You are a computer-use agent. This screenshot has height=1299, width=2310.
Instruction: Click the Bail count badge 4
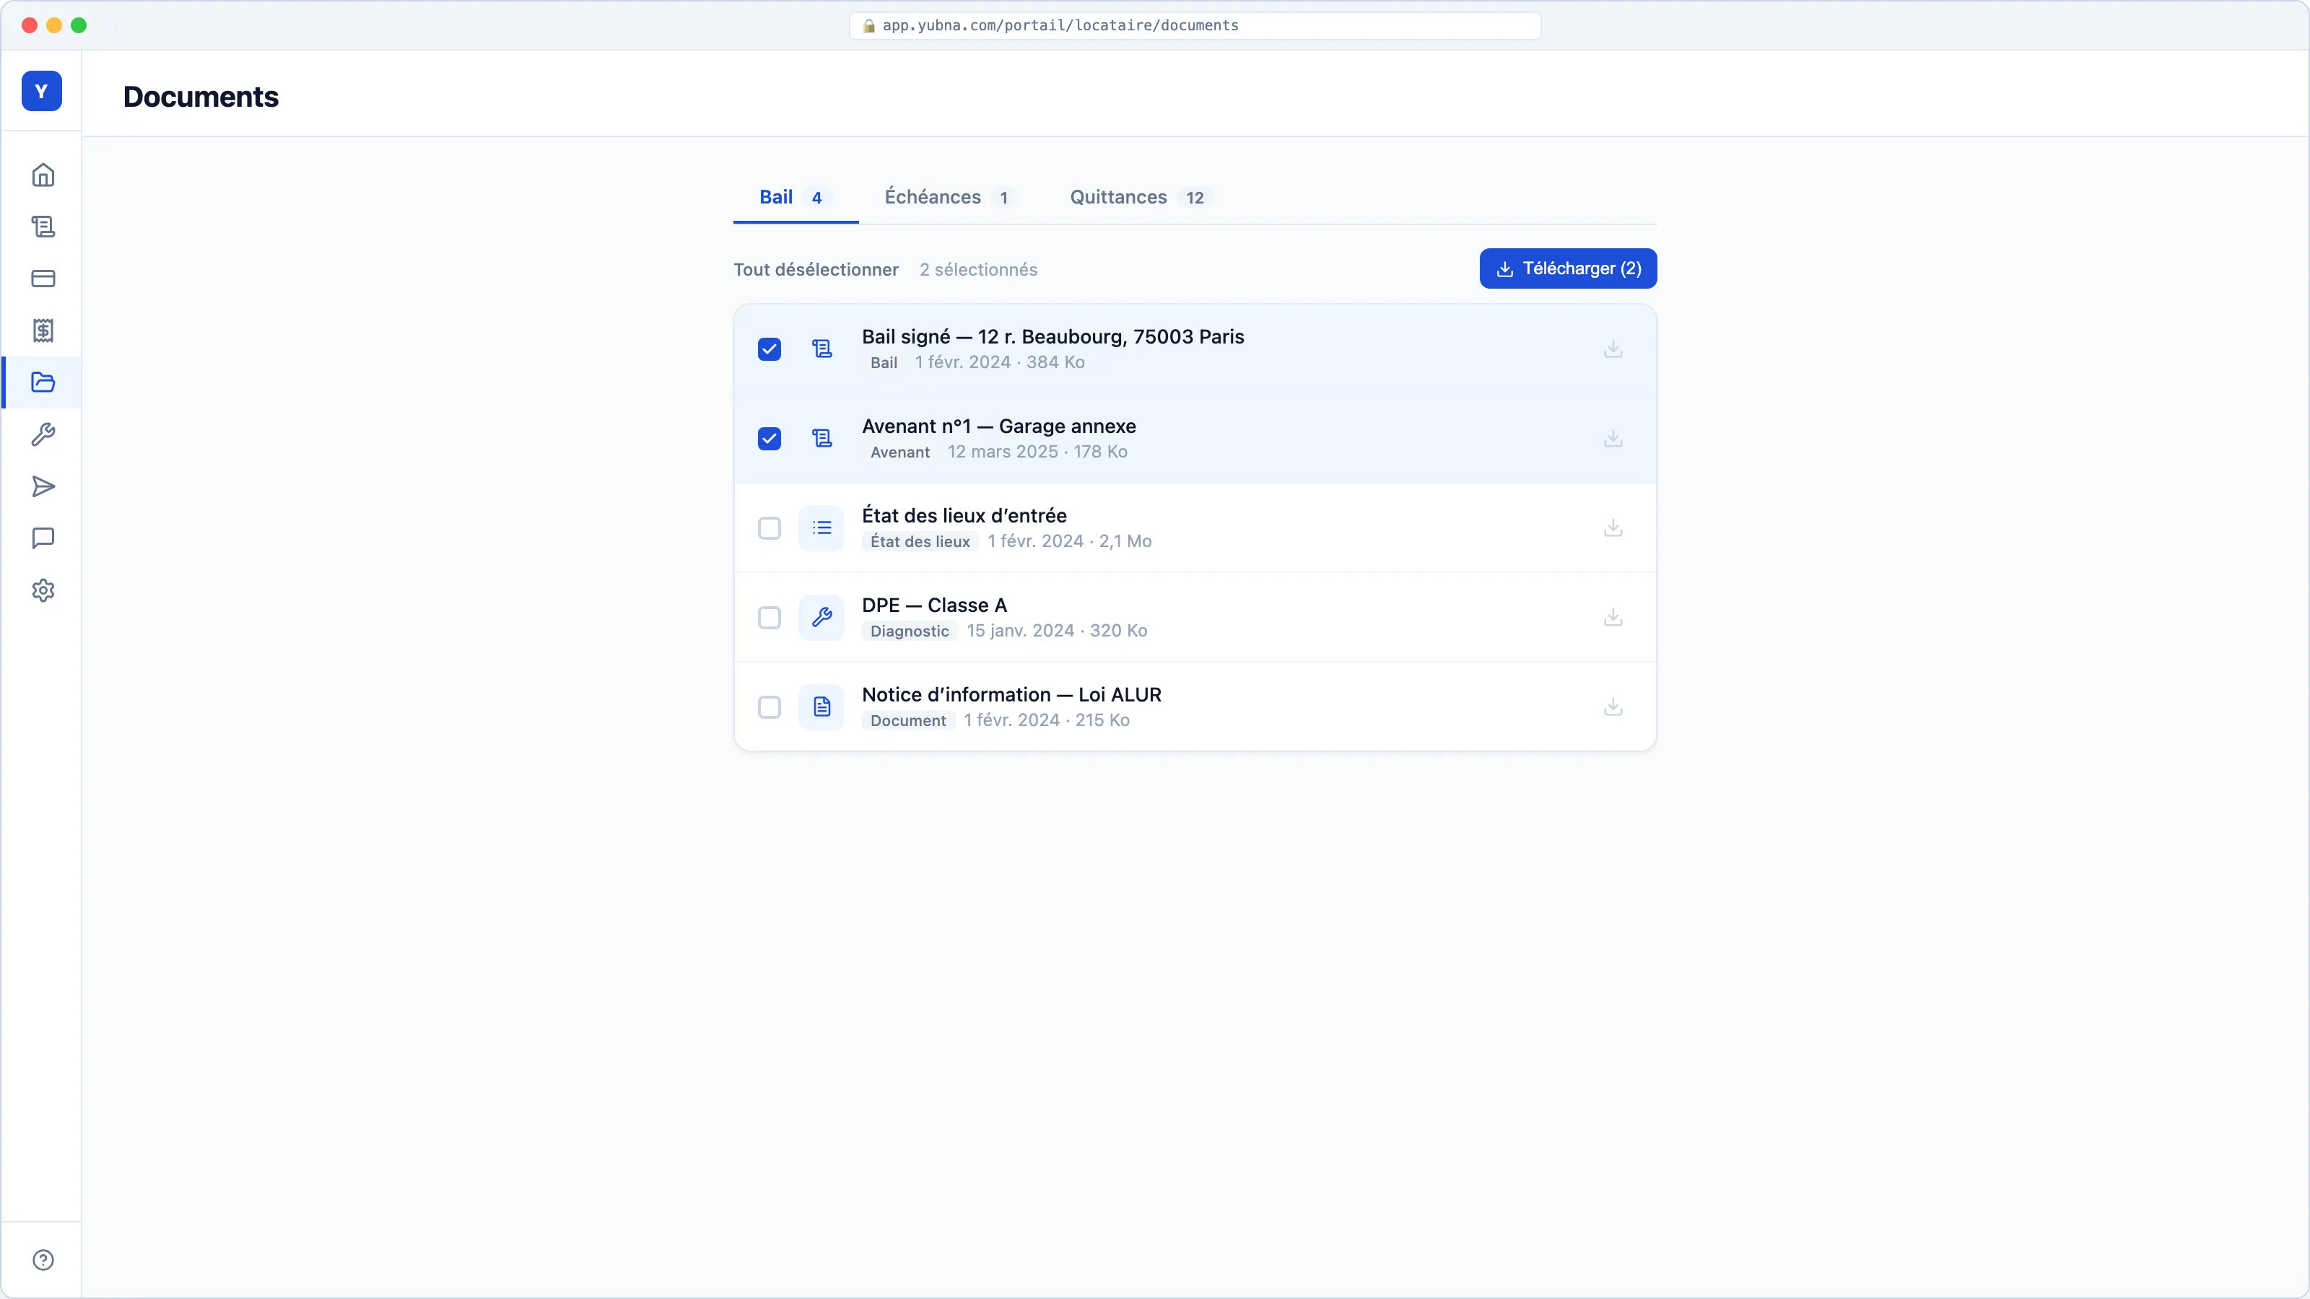pyautogui.click(x=816, y=198)
